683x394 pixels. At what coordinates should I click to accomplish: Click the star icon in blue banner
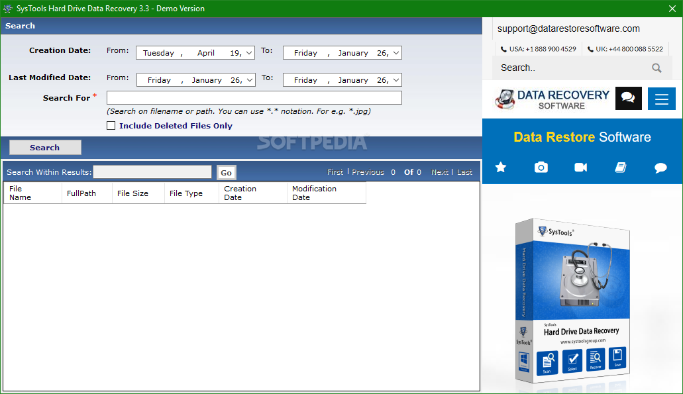coord(500,167)
